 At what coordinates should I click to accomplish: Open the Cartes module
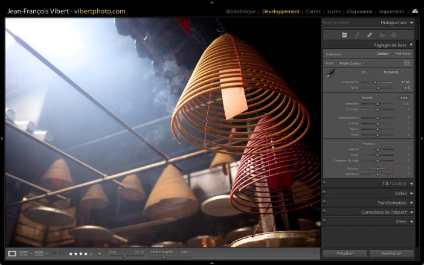click(313, 11)
